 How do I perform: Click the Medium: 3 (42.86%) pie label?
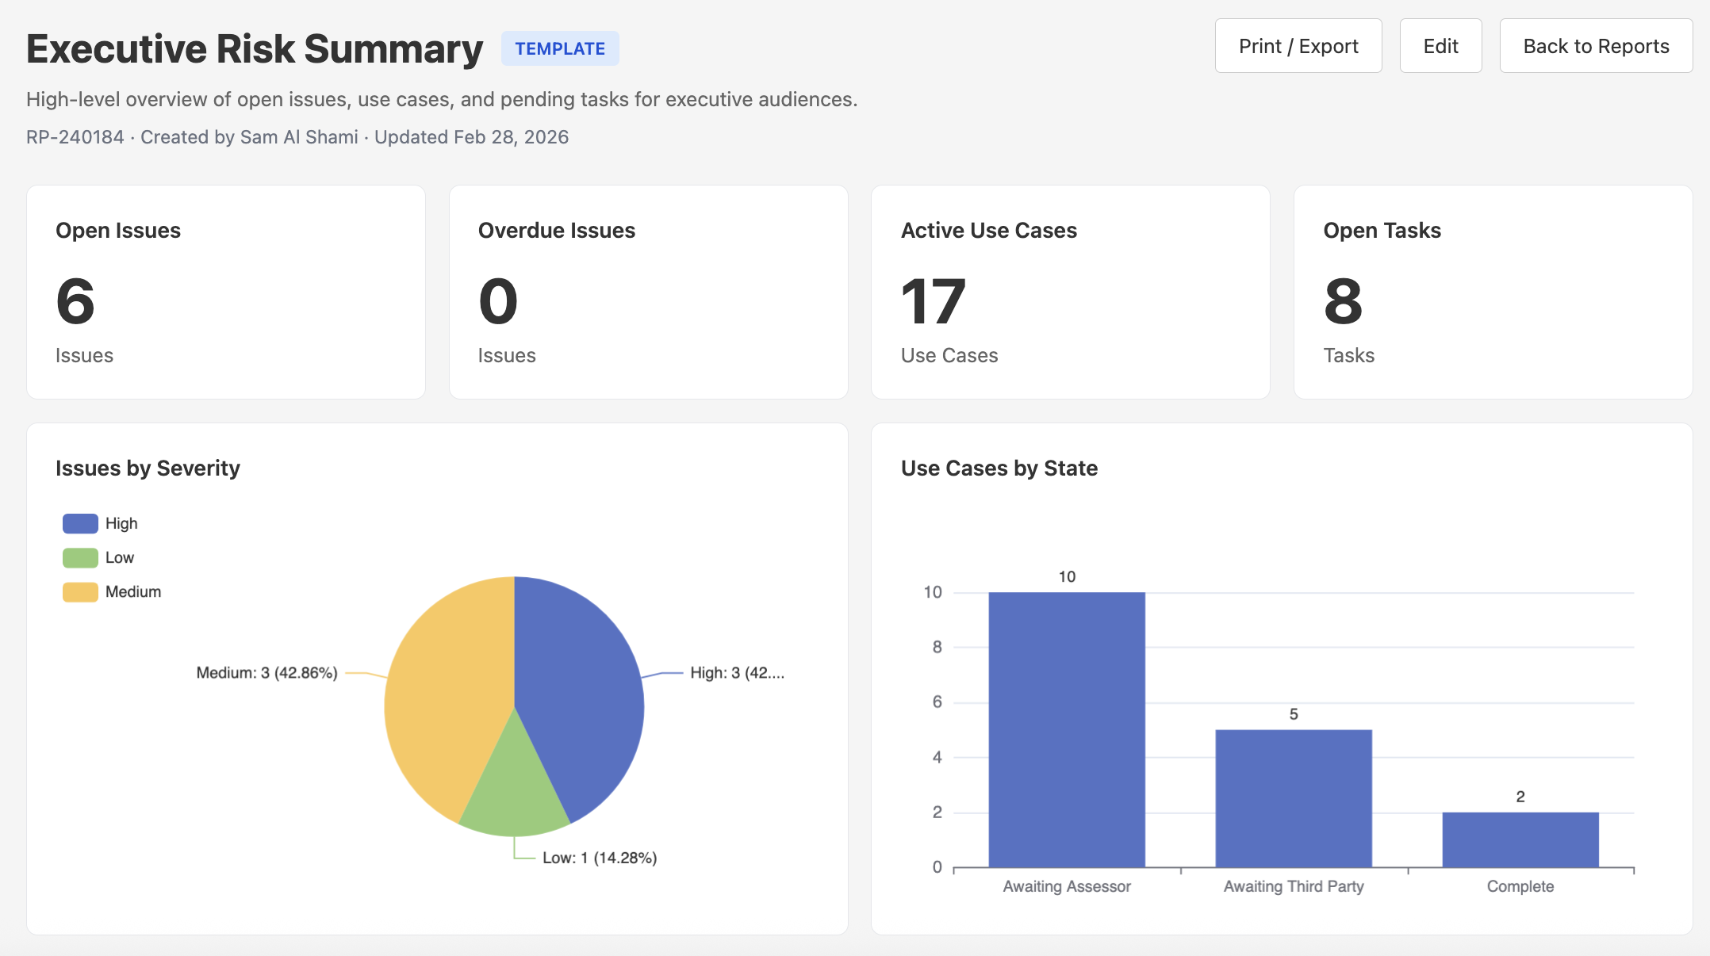click(266, 672)
